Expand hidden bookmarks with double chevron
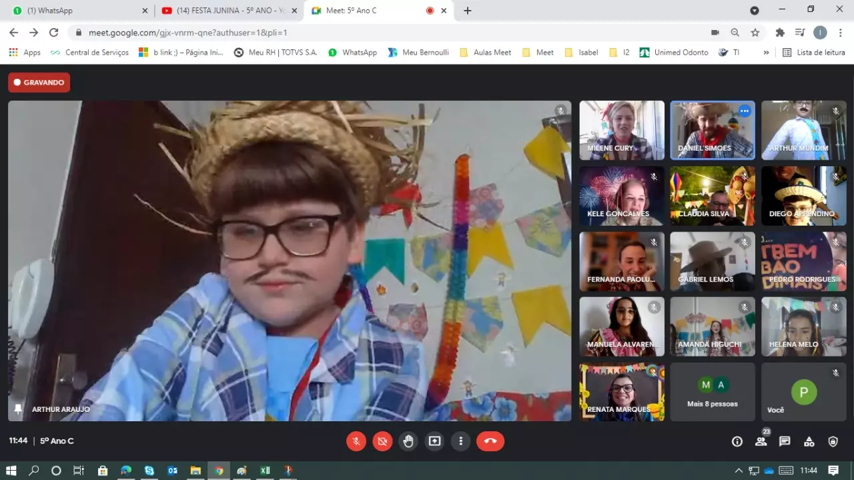854x480 pixels. [x=766, y=52]
